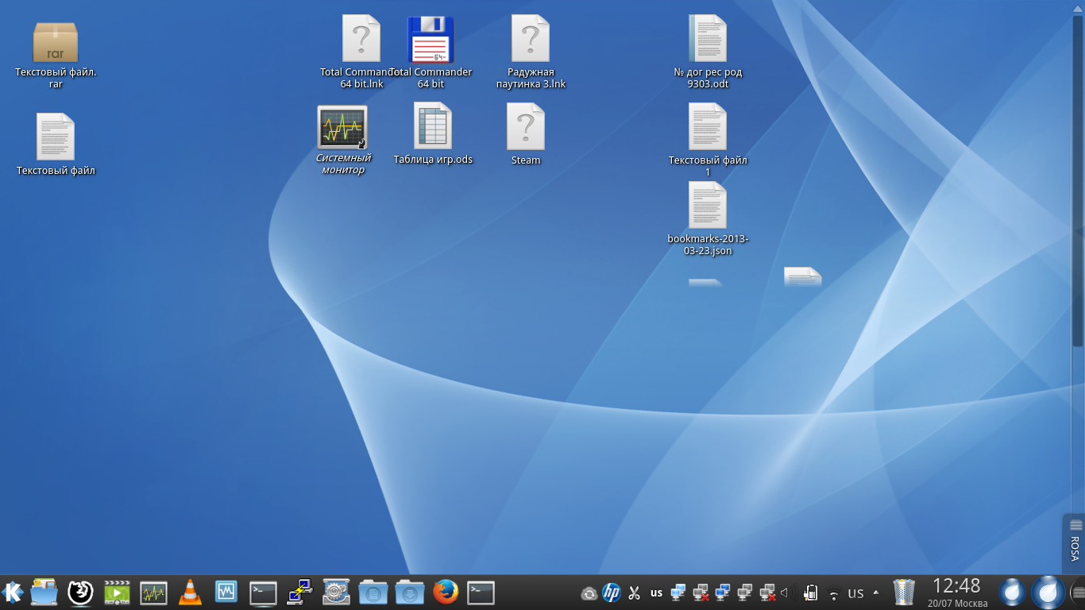Viewport: 1085px width, 610px height.
Task: Open the Documents folder icon in the panel
Action: tap(373, 593)
